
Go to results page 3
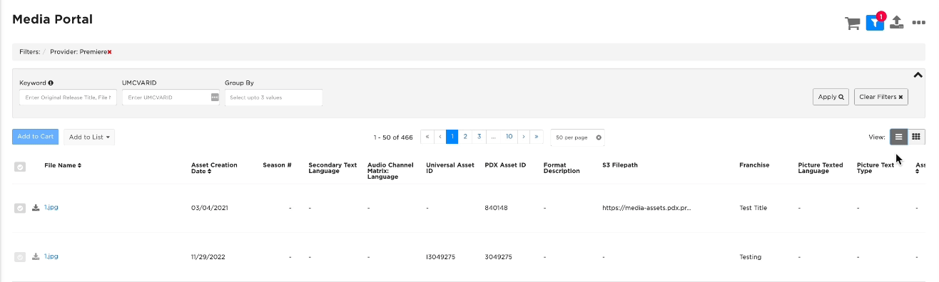point(479,137)
